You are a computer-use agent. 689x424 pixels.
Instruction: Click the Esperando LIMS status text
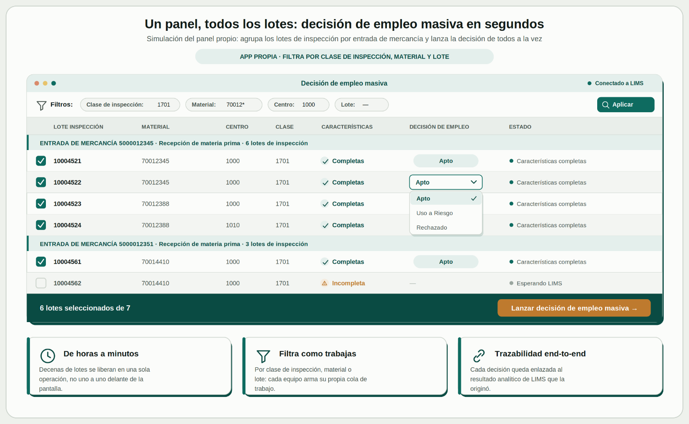[539, 283]
